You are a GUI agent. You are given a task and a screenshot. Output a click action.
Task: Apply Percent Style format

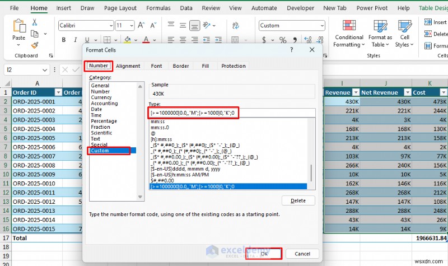point(283,40)
